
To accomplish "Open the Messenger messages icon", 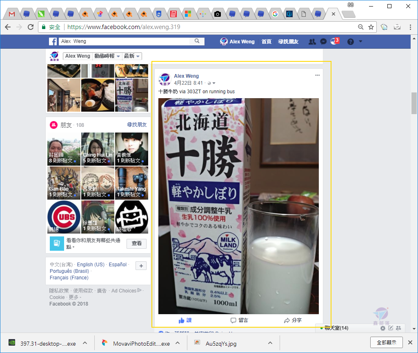I will 323,41.
